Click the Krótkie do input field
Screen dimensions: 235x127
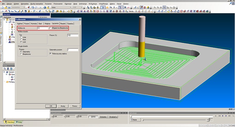tap(43, 28)
